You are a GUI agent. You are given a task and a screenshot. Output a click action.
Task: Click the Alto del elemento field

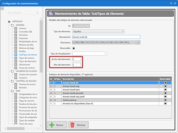[77, 65]
